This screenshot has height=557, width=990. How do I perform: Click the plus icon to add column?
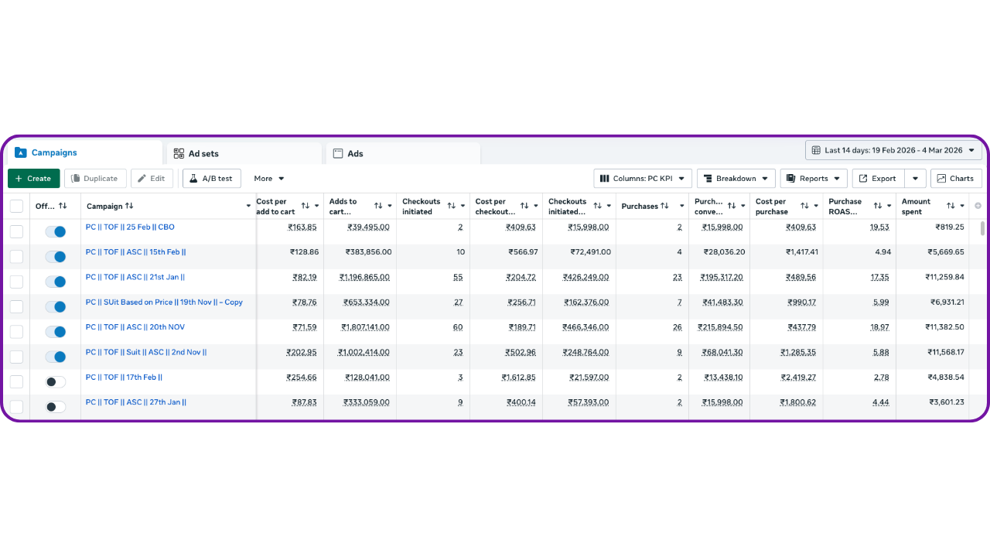pos(978,206)
